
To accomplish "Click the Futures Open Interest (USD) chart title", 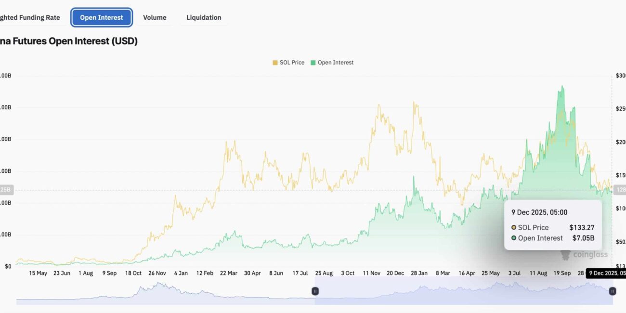I will tap(69, 41).
